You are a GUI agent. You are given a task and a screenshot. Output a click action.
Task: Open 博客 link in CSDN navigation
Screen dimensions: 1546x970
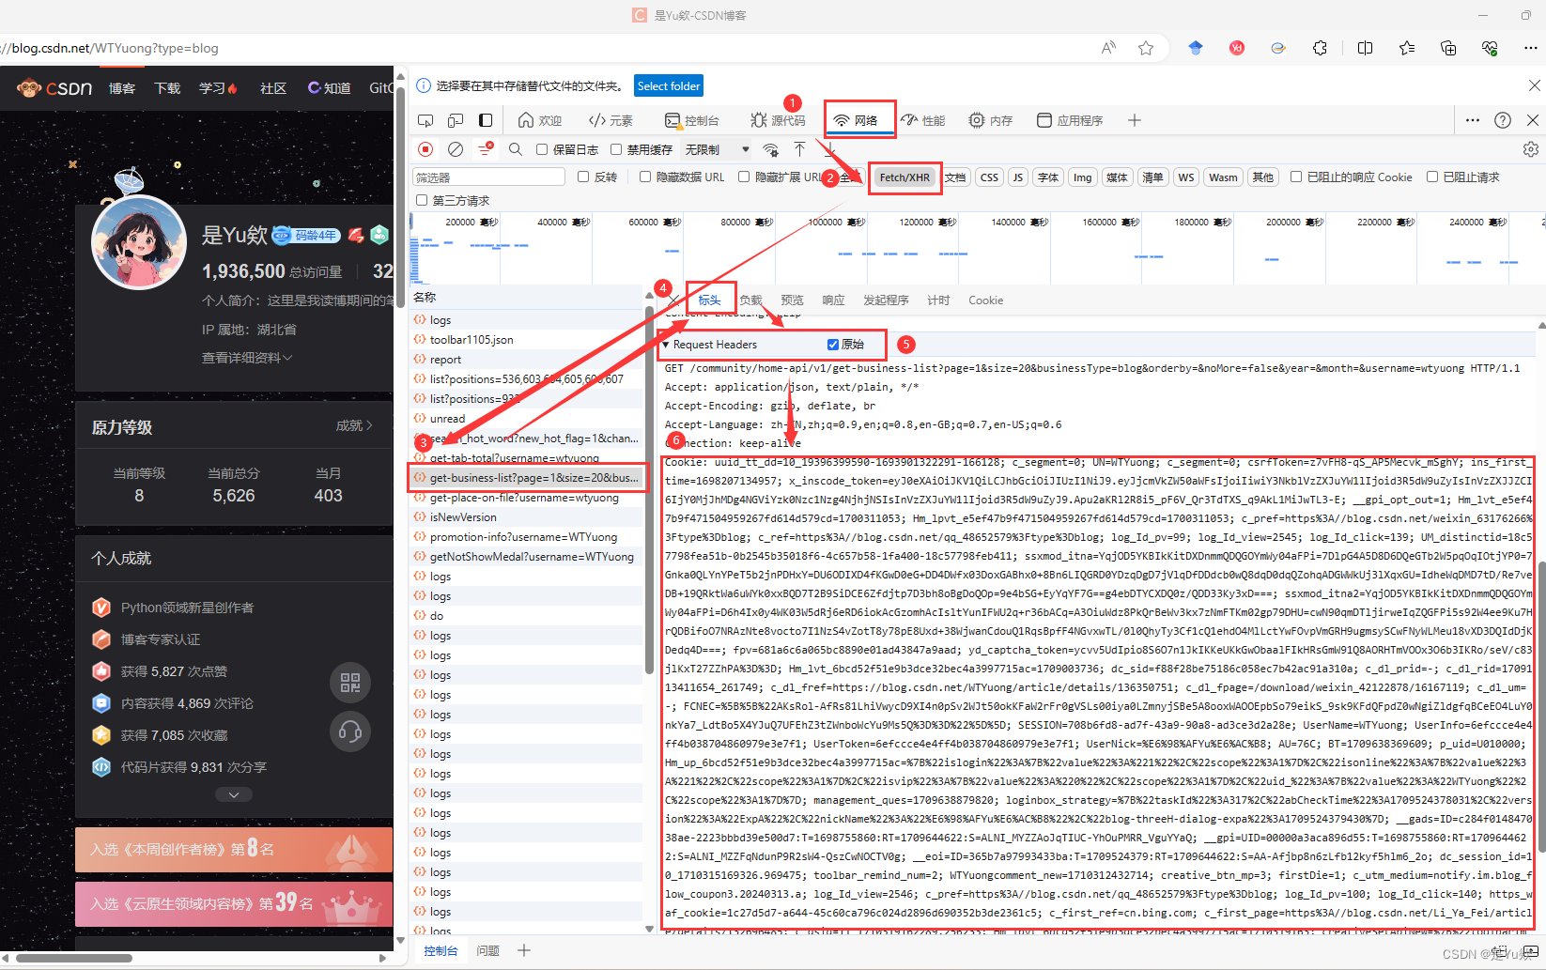click(x=122, y=88)
